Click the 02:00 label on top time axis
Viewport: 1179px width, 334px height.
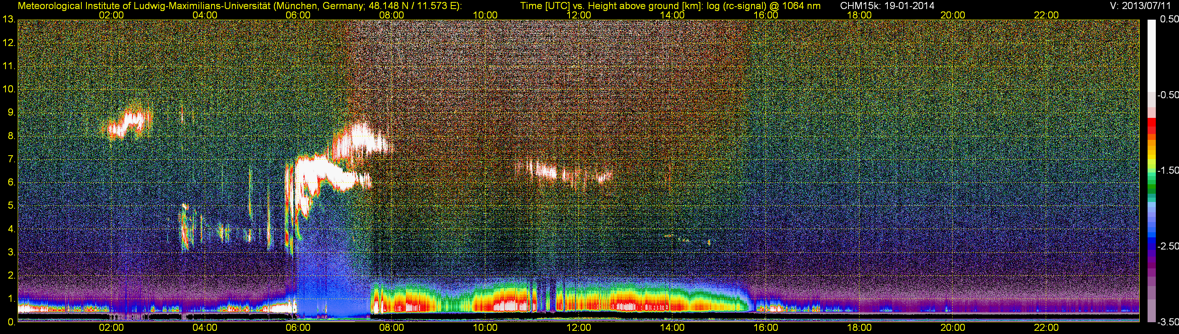click(x=111, y=15)
